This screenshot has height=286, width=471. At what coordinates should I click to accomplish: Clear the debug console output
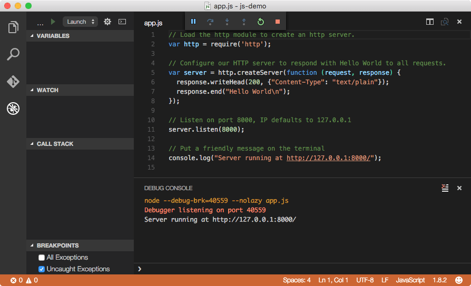tap(445, 188)
